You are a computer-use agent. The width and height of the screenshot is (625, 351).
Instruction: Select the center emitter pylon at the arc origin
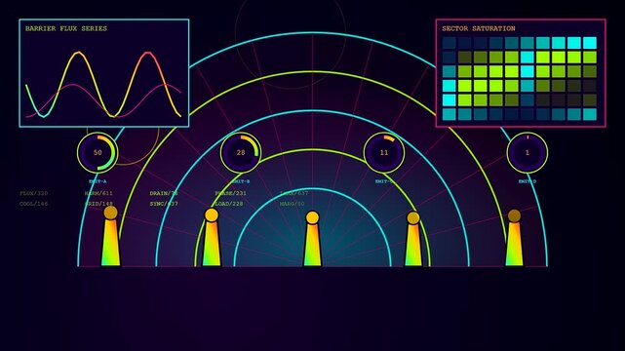[x=312, y=239]
